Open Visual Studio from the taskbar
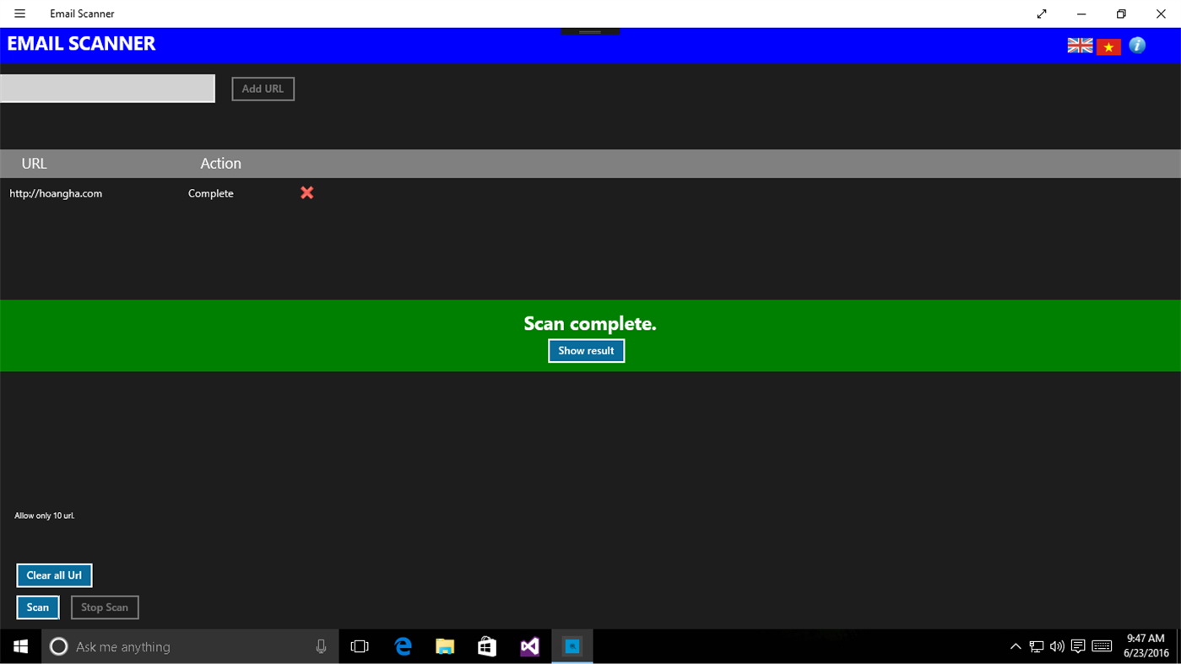The height and width of the screenshot is (664, 1181). 529,646
